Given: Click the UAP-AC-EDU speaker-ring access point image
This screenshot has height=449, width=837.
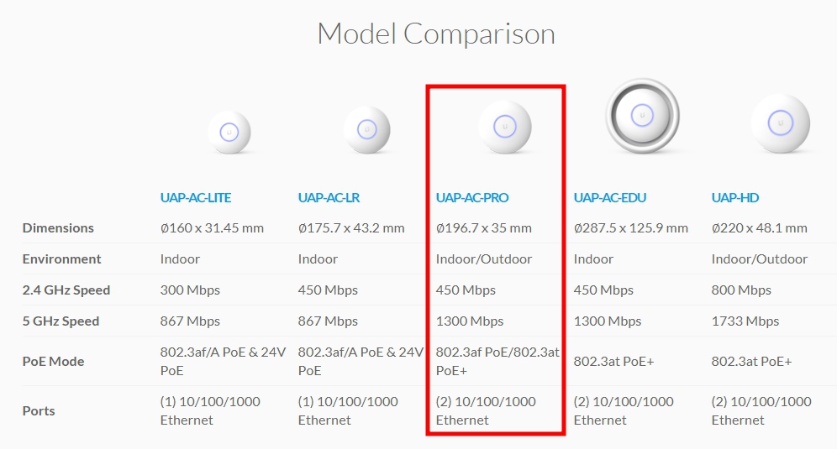Looking at the screenshot, I should [642, 116].
